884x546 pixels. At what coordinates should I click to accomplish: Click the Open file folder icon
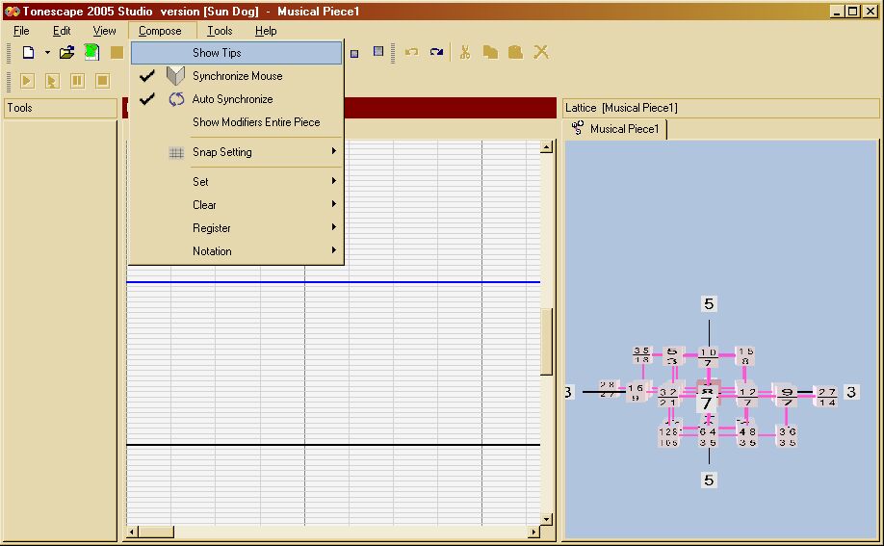(x=66, y=53)
